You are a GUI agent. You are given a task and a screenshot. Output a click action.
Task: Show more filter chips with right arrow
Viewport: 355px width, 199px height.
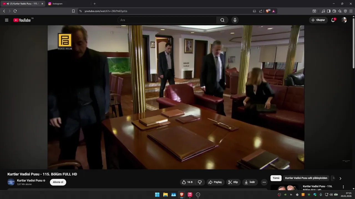(340, 178)
